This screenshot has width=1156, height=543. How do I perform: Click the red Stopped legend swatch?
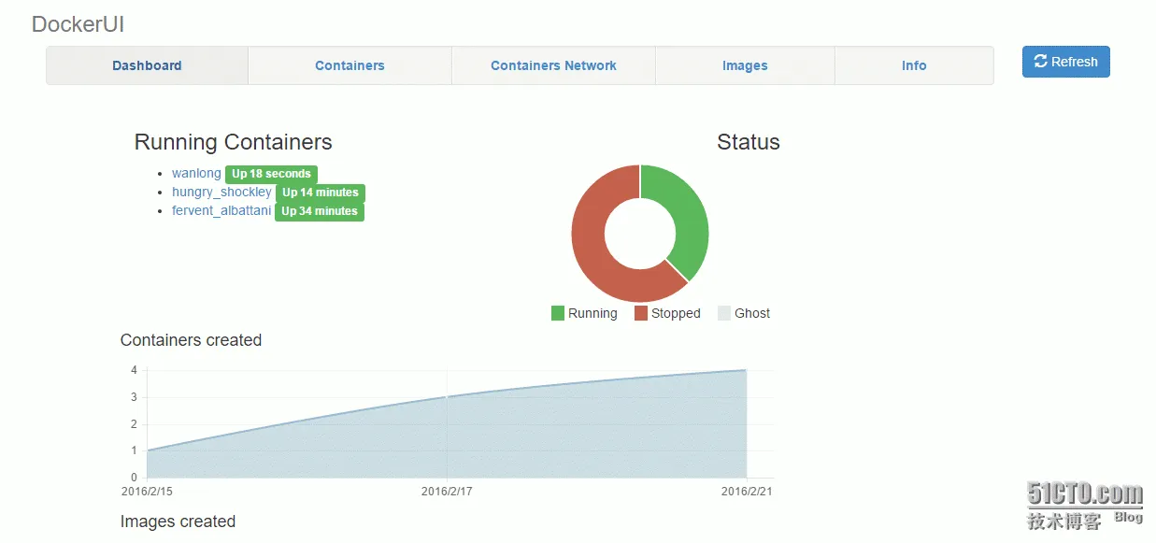(x=641, y=313)
